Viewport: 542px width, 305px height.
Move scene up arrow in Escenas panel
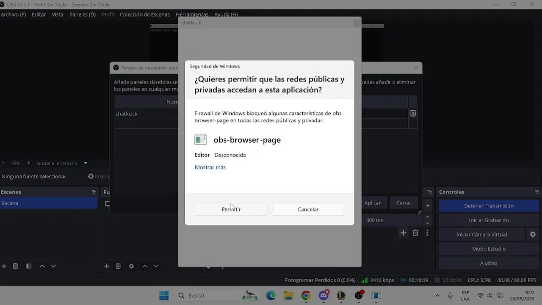coord(42,266)
